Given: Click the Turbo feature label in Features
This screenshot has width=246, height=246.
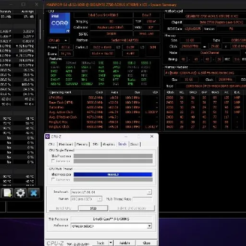Looking at the screenshot, I should coord(131,80).
